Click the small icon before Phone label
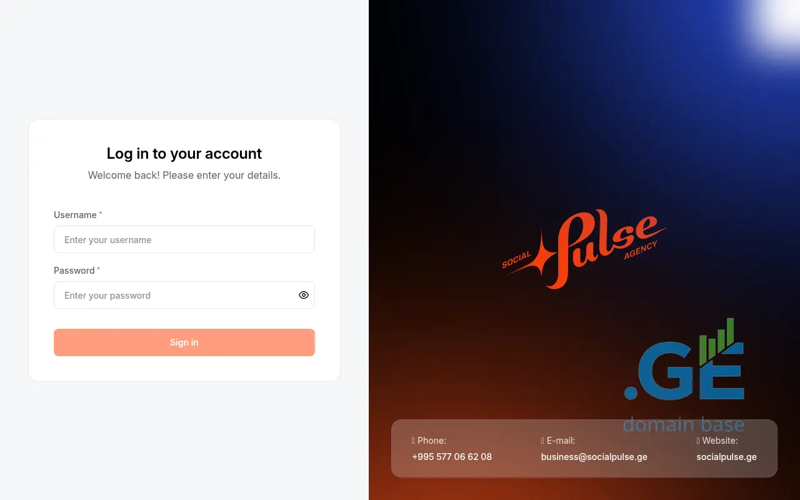The image size is (800, 500). [x=413, y=441]
